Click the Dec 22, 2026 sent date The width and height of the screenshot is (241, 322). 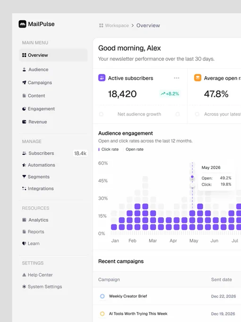tap(224, 296)
